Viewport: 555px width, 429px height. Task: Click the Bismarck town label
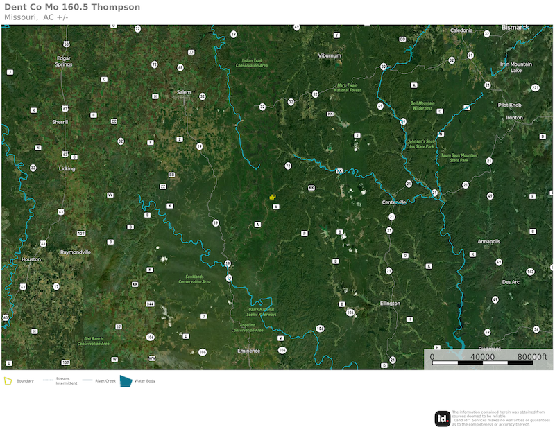pos(515,27)
